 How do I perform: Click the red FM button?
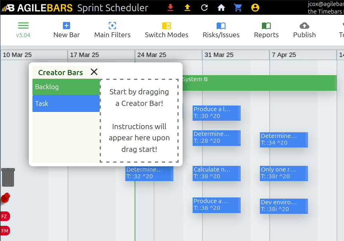click(x=5, y=231)
